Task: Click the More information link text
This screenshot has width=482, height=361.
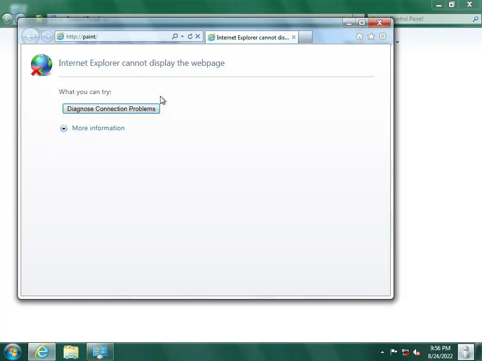Action: click(98, 128)
